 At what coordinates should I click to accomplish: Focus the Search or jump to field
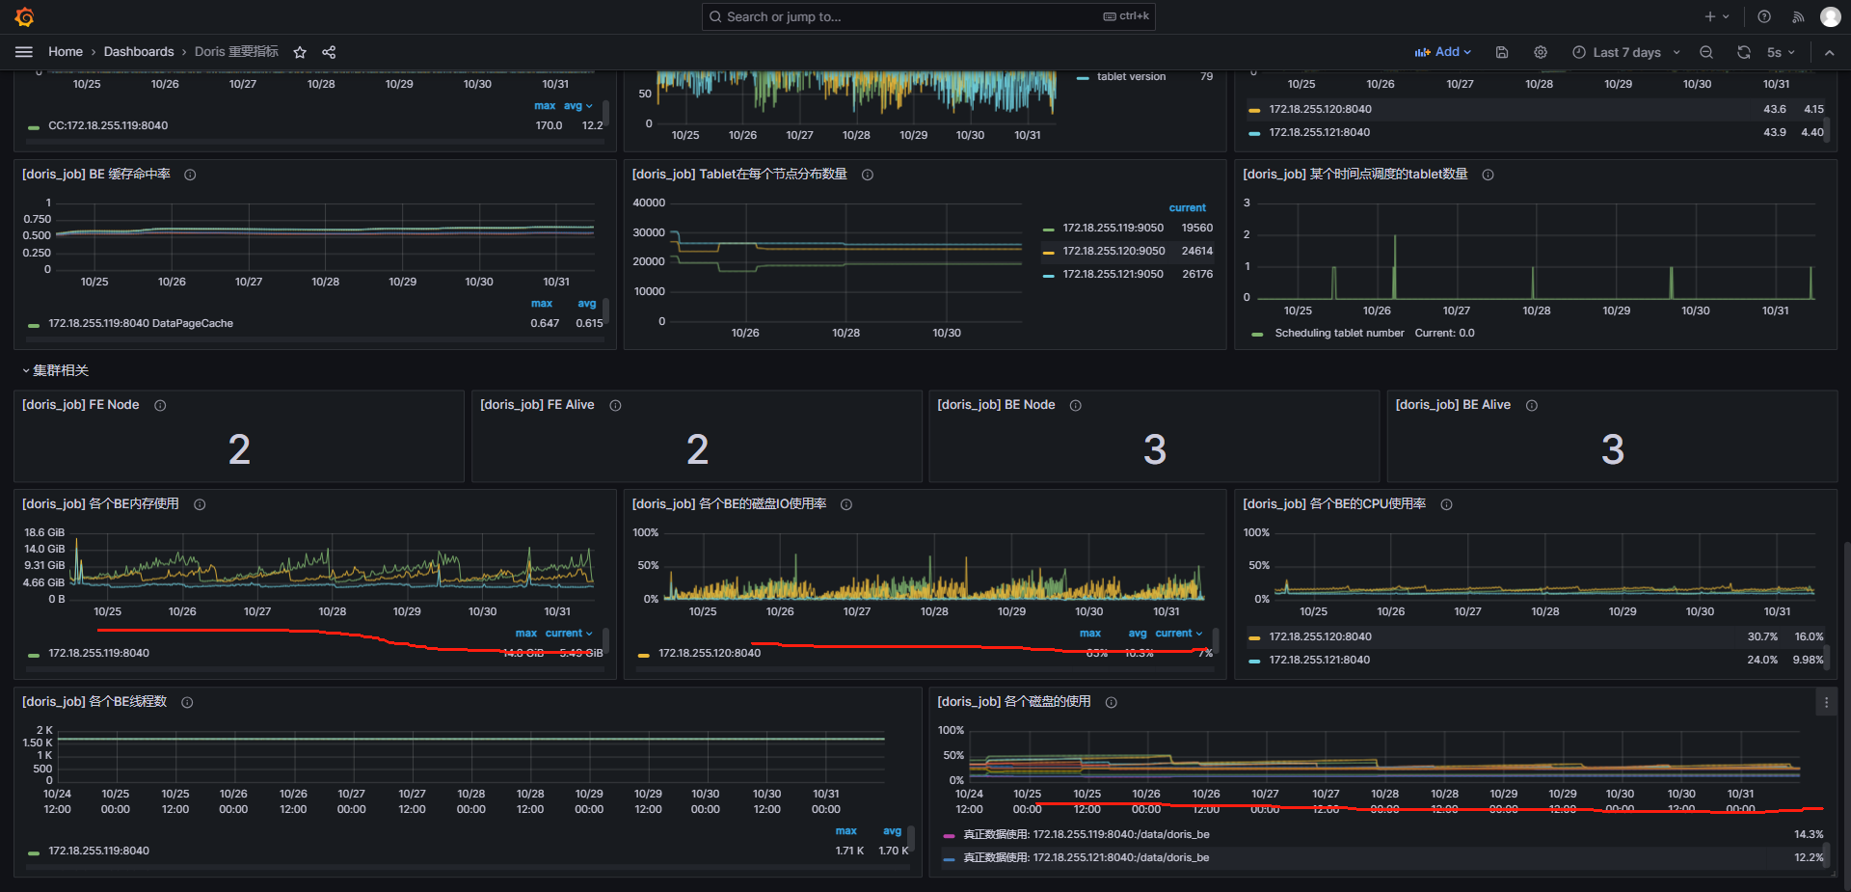[928, 16]
